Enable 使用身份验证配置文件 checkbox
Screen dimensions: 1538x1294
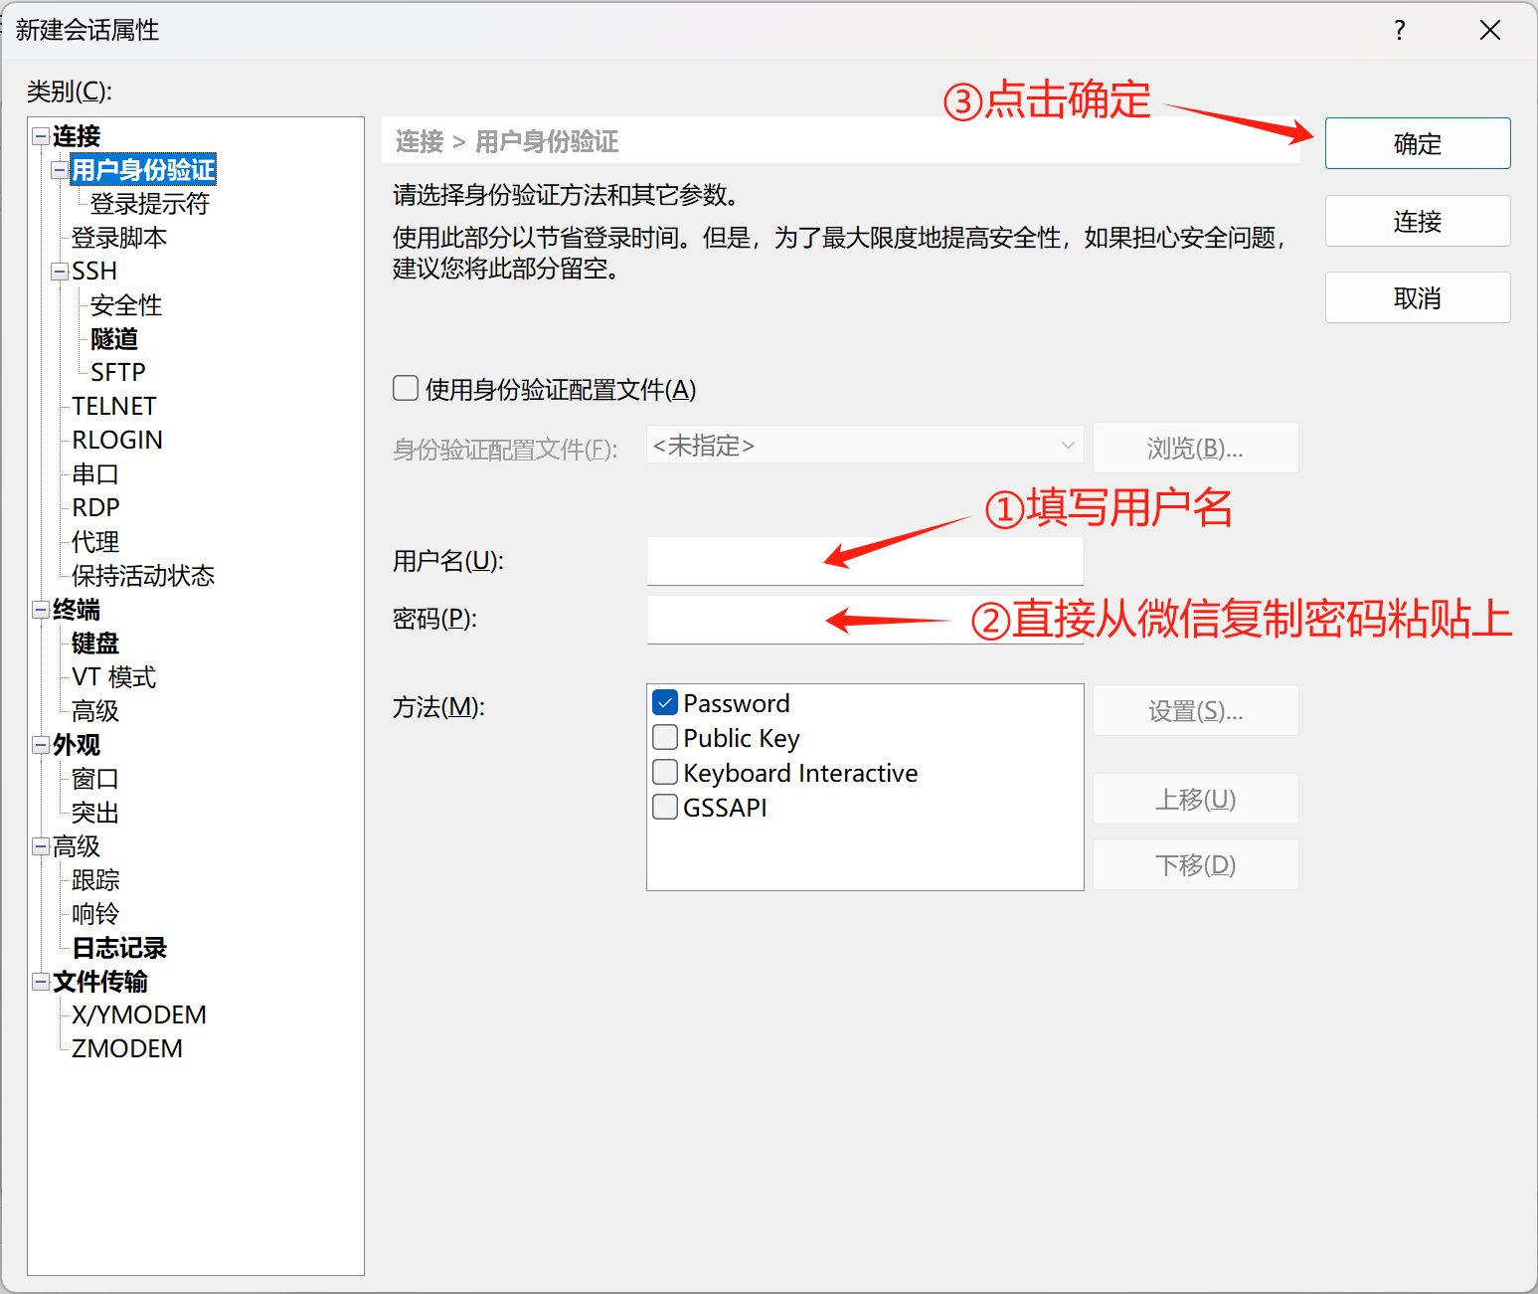(406, 388)
